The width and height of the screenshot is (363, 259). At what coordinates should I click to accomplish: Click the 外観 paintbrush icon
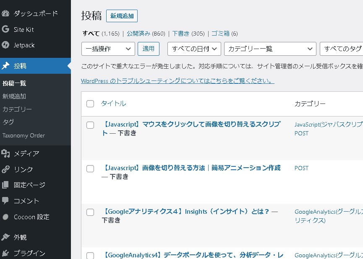point(5,237)
